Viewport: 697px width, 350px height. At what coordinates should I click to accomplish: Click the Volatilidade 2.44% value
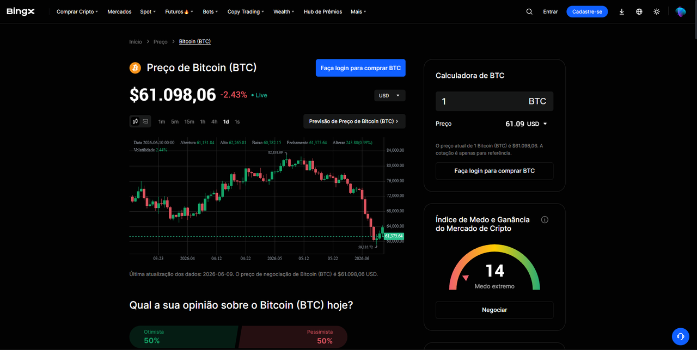click(x=161, y=150)
